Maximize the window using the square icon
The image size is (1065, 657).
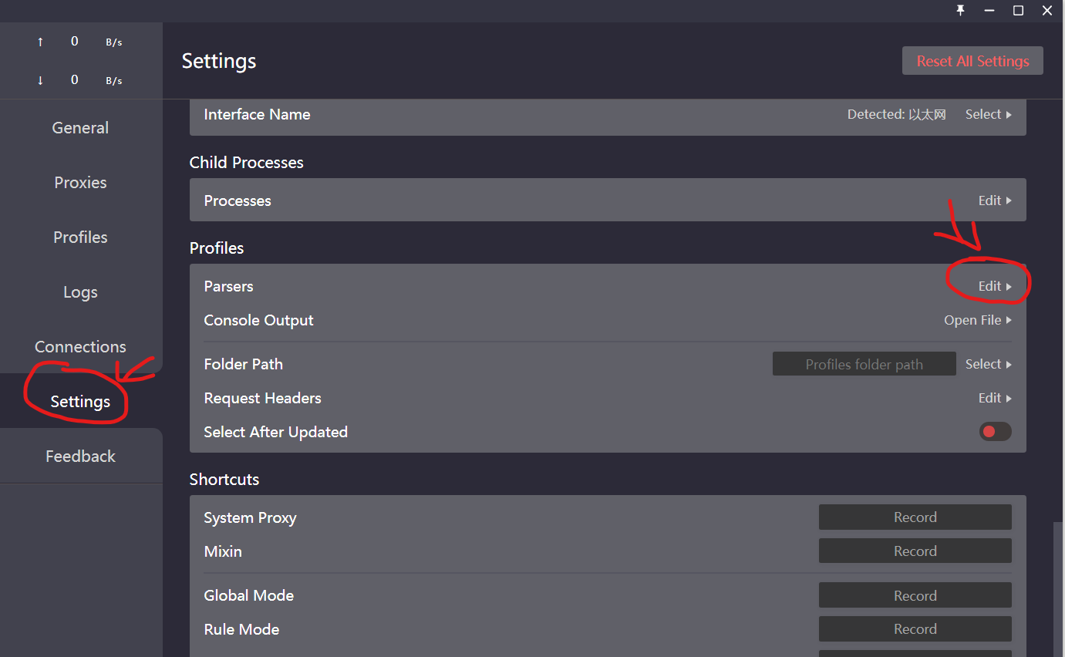1018,10
